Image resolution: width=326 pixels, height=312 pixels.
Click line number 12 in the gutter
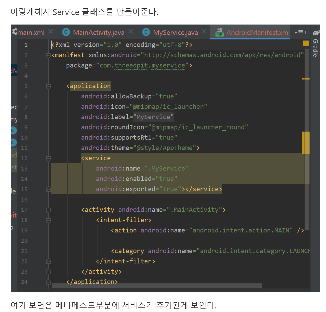pos(24,158)
